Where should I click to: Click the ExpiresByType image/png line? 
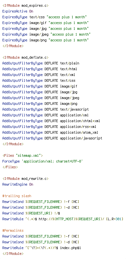click(45, 40)
